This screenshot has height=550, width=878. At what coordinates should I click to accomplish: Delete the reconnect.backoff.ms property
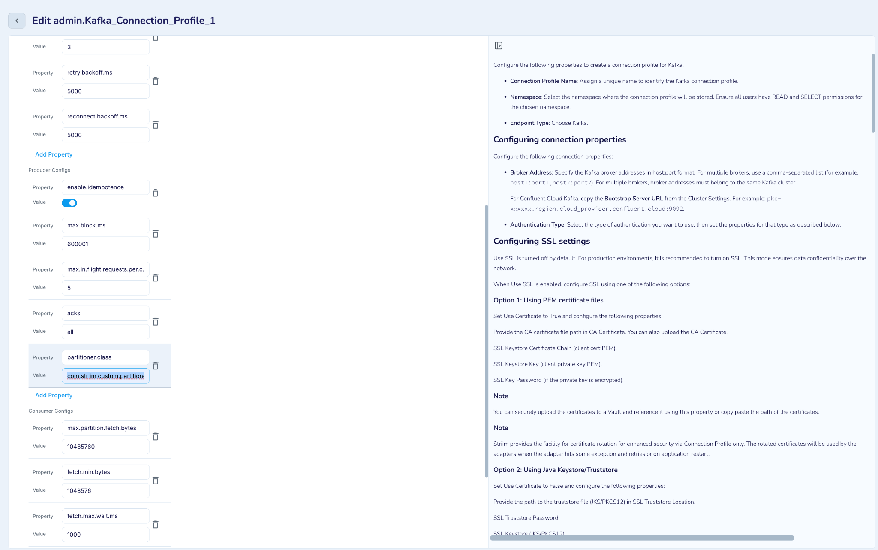coord(156,125)
